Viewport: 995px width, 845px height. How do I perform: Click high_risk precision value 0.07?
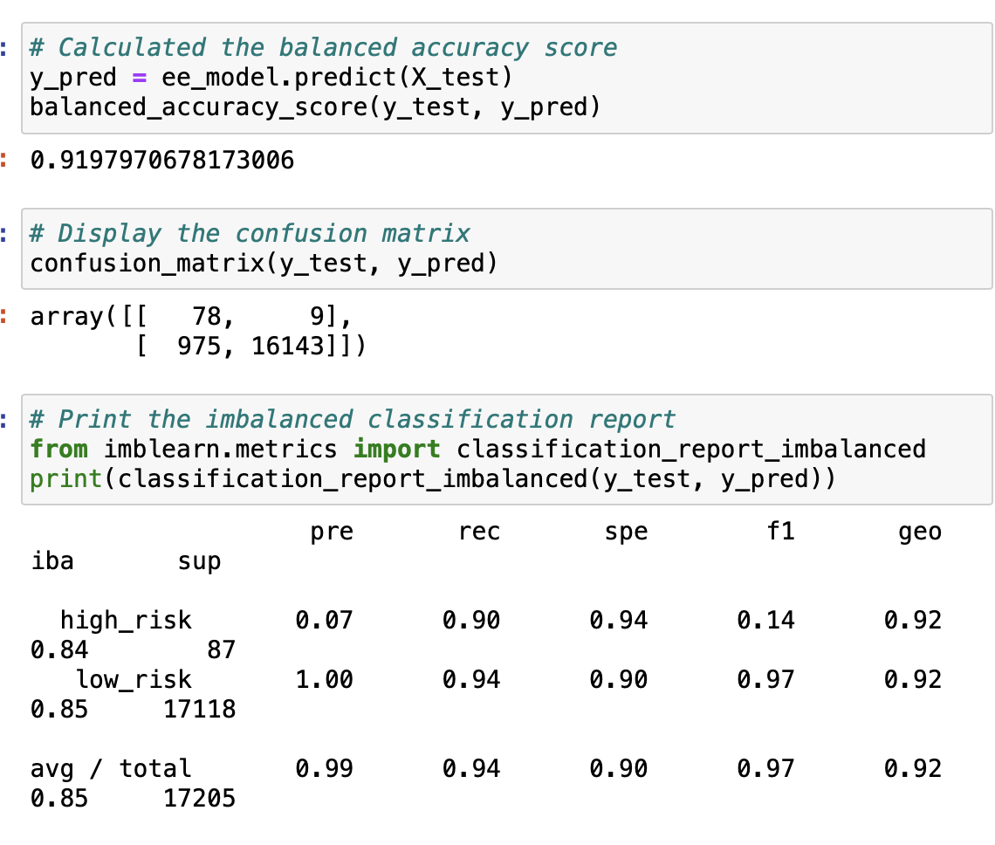325,621
